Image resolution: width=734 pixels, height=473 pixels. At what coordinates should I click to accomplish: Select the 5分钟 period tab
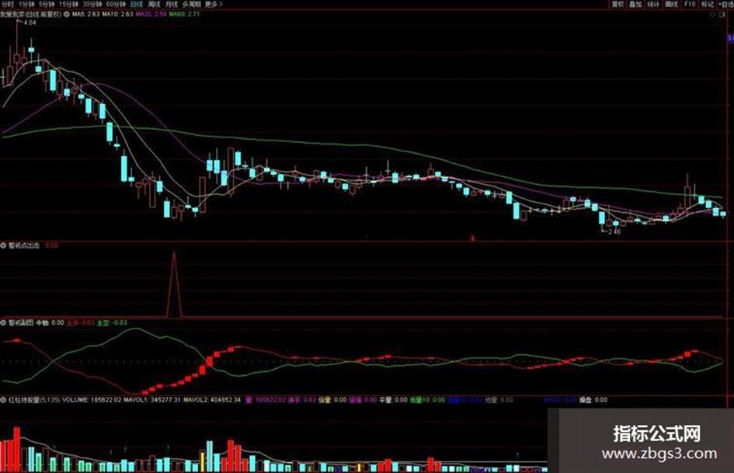(x=47, y=4)
